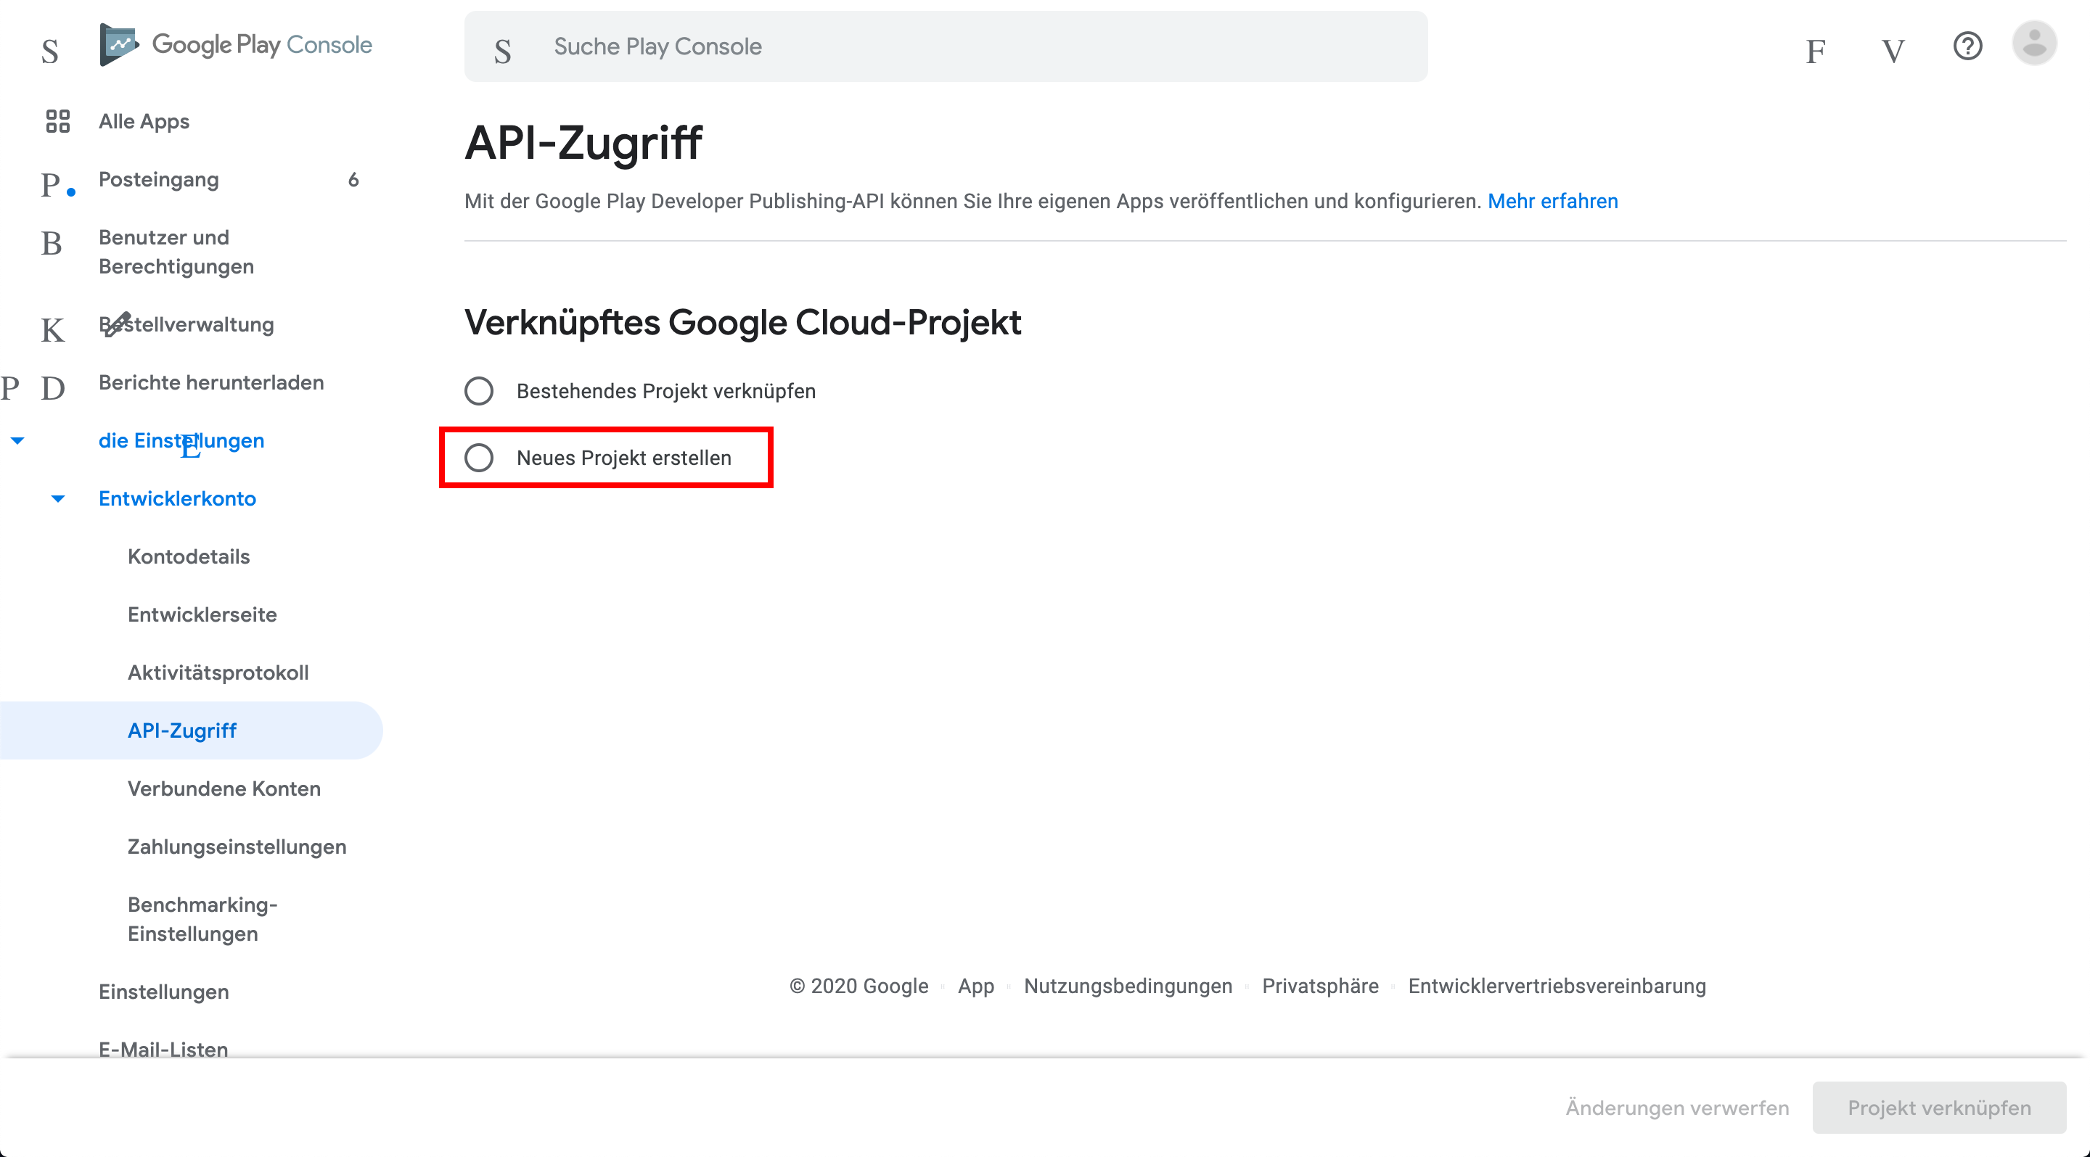
Task: Click the Posteingang count badge 6
Action: tap(353, 179)
